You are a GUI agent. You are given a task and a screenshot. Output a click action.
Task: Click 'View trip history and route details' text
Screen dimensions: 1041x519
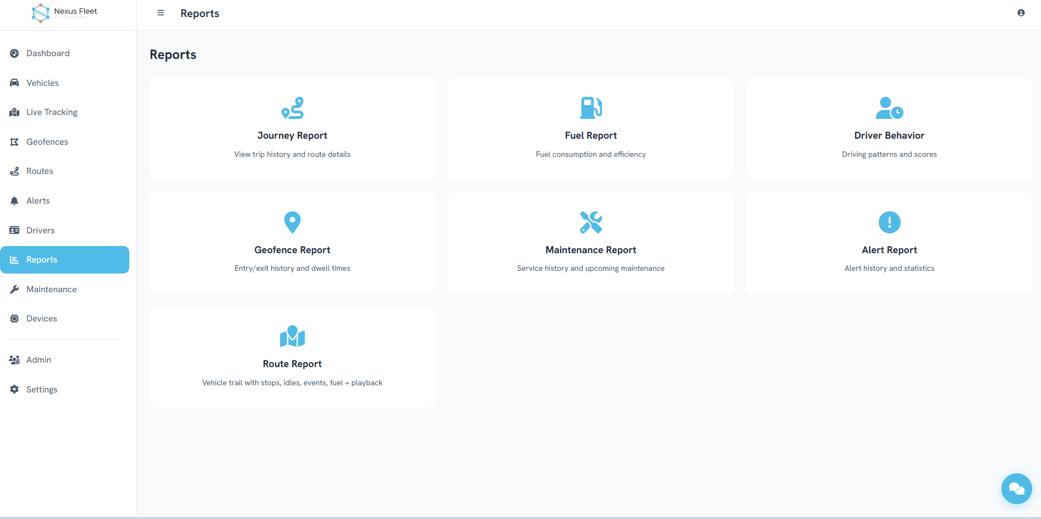click(292, 155)
